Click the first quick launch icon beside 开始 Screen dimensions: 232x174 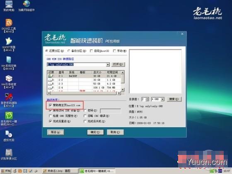click(x=15, y=171)
